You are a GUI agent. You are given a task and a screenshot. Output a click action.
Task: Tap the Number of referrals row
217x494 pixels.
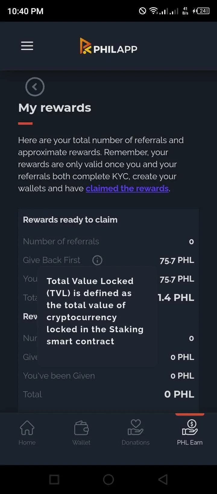(x=108, y=242)
